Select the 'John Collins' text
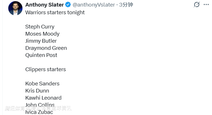Viewport: 212px width, 115px height. click(40, 104)
